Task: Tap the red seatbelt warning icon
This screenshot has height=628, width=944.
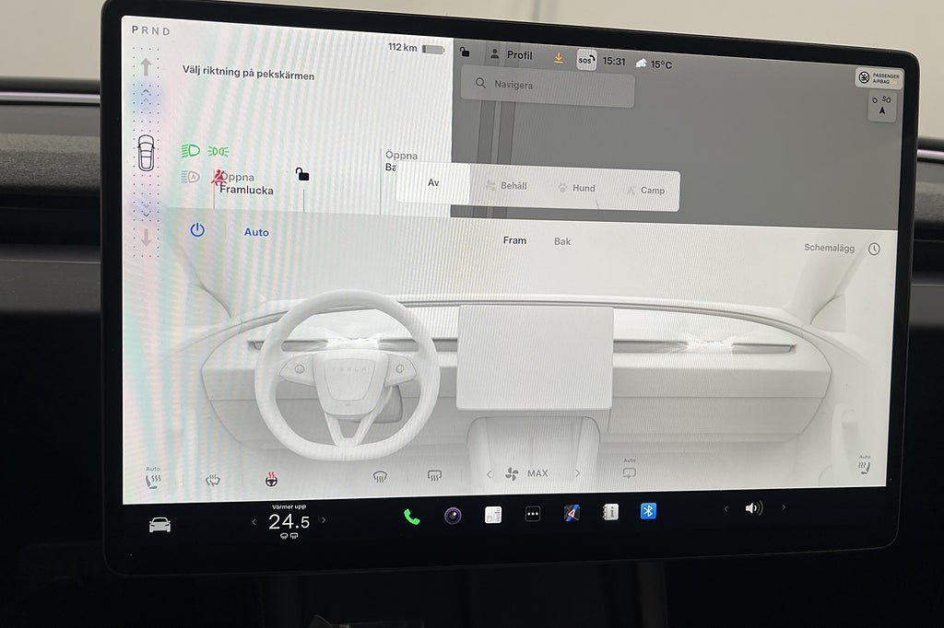Action: pyautogui.click(x=218, y=178)
